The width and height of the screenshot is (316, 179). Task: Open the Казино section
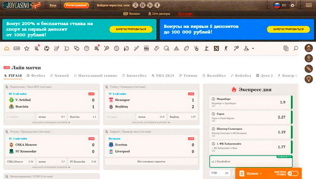tap(132, 14)
